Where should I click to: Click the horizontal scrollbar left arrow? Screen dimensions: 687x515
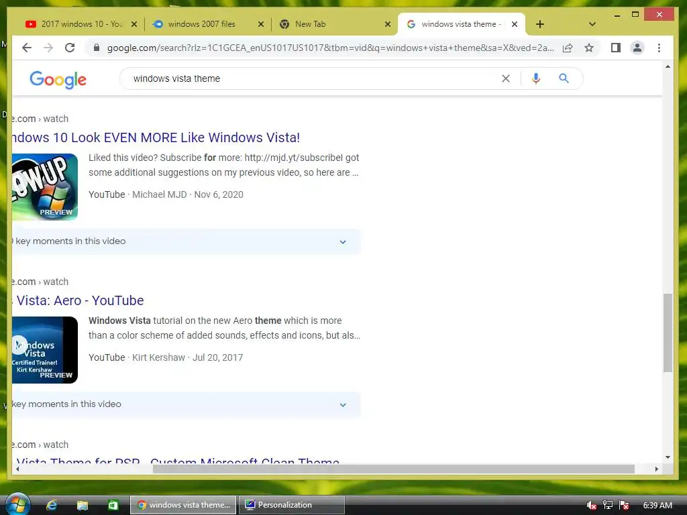tap(17, 469)
